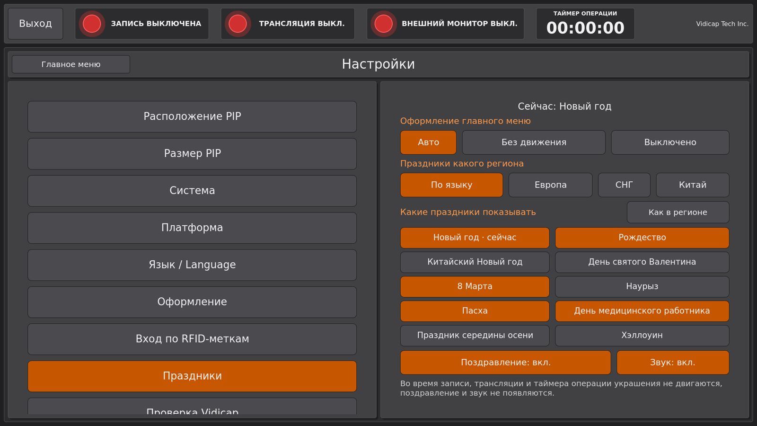Open the Язык / Language section
This screenshot has height=426, width=757.
(192, 265)
